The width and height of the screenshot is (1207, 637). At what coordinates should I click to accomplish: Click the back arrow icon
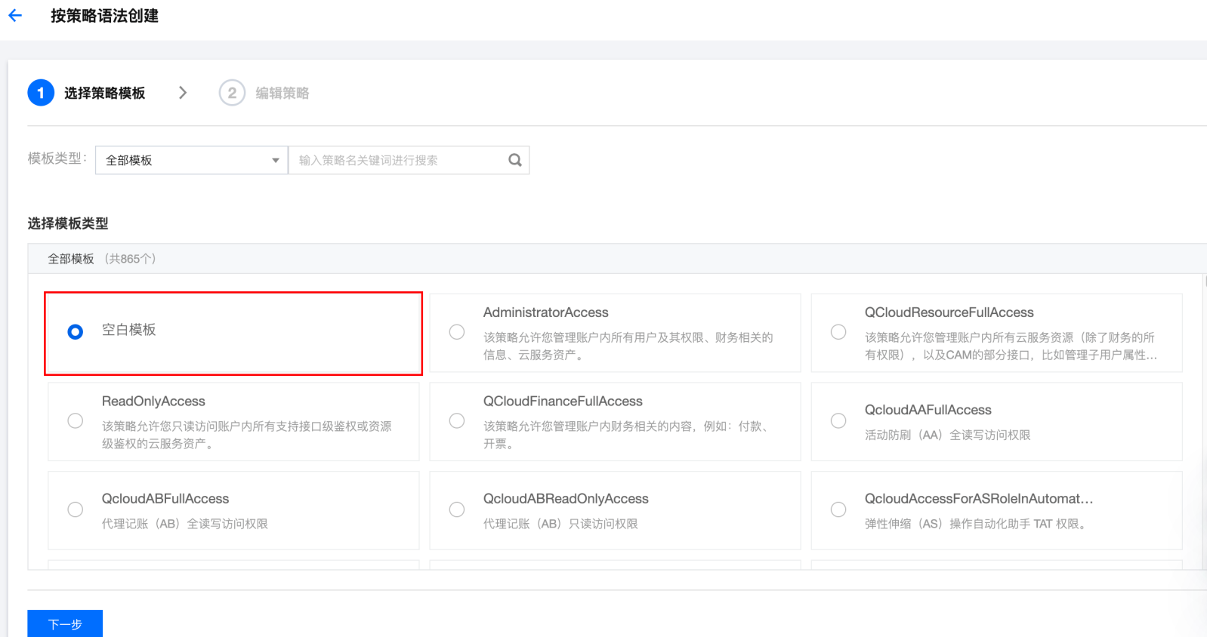(x=15, y=15)
